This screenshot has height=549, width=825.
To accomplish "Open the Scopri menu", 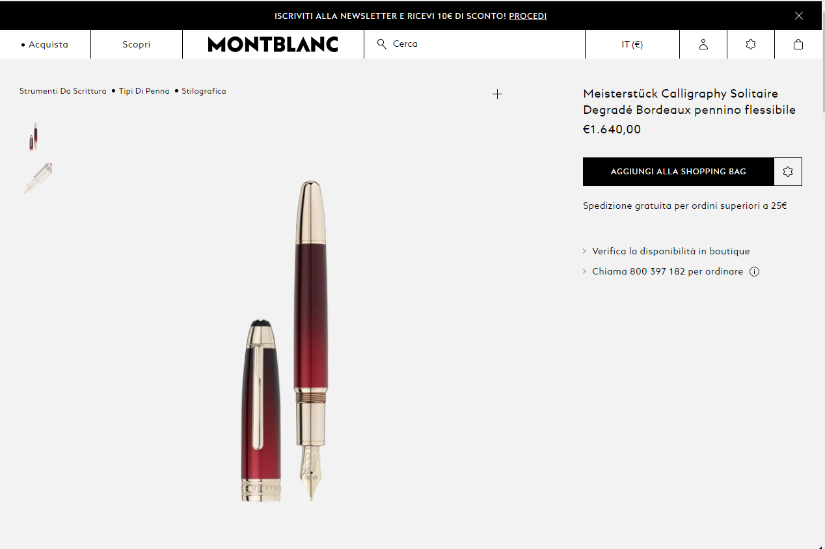I will click(x=137, y=44).
